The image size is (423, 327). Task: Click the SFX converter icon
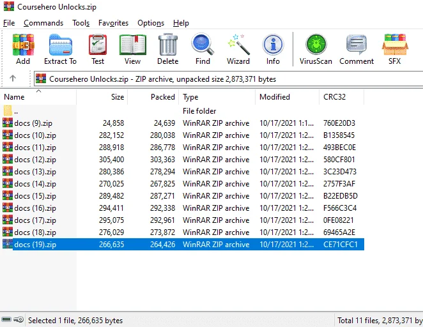point(395,45)
